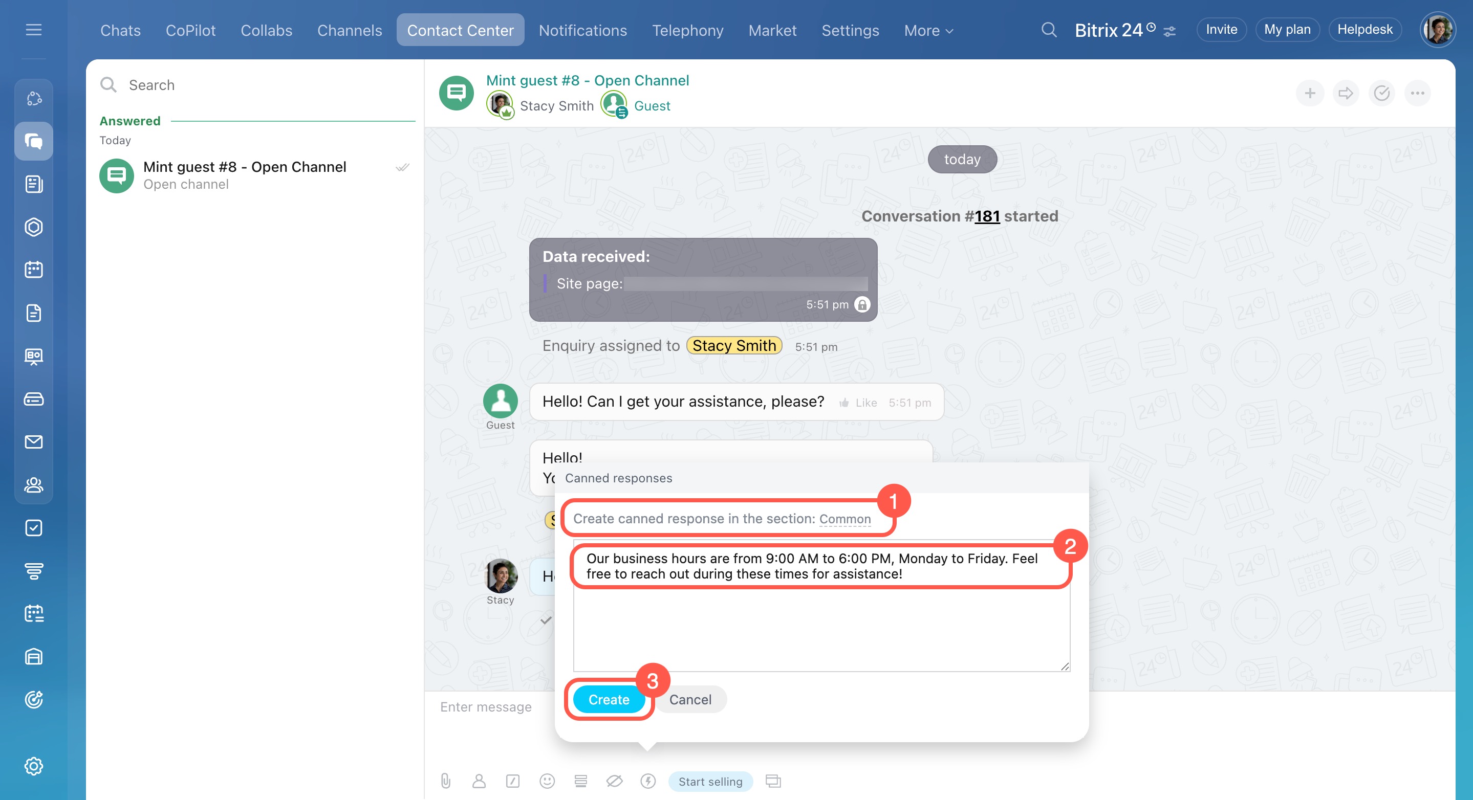Mark conversation finished with checkmark icon
This screenshot has height=800, width=1473.
(x=1381, y=93)
